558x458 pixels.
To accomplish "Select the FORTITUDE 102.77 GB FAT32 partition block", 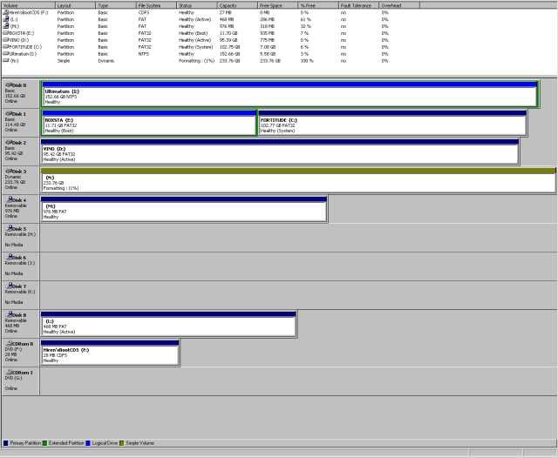I will (x=392, y=123).
